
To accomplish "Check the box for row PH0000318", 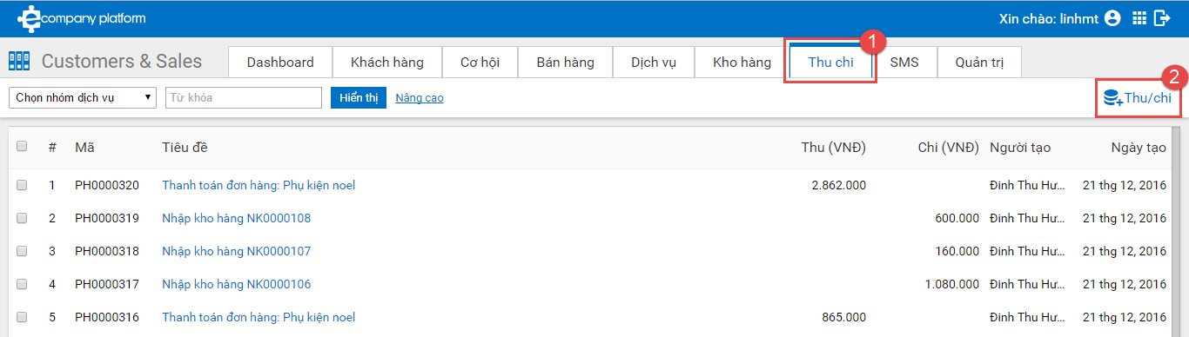I will tap(22, 251).
